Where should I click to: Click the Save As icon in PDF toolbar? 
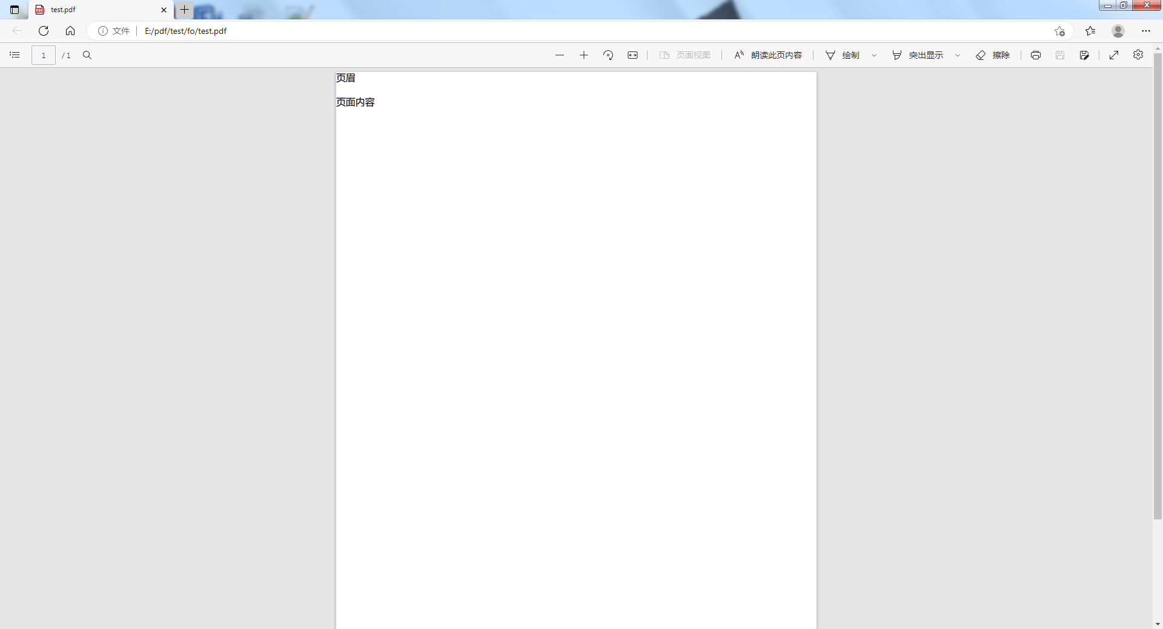click(x=1084, y=55)
